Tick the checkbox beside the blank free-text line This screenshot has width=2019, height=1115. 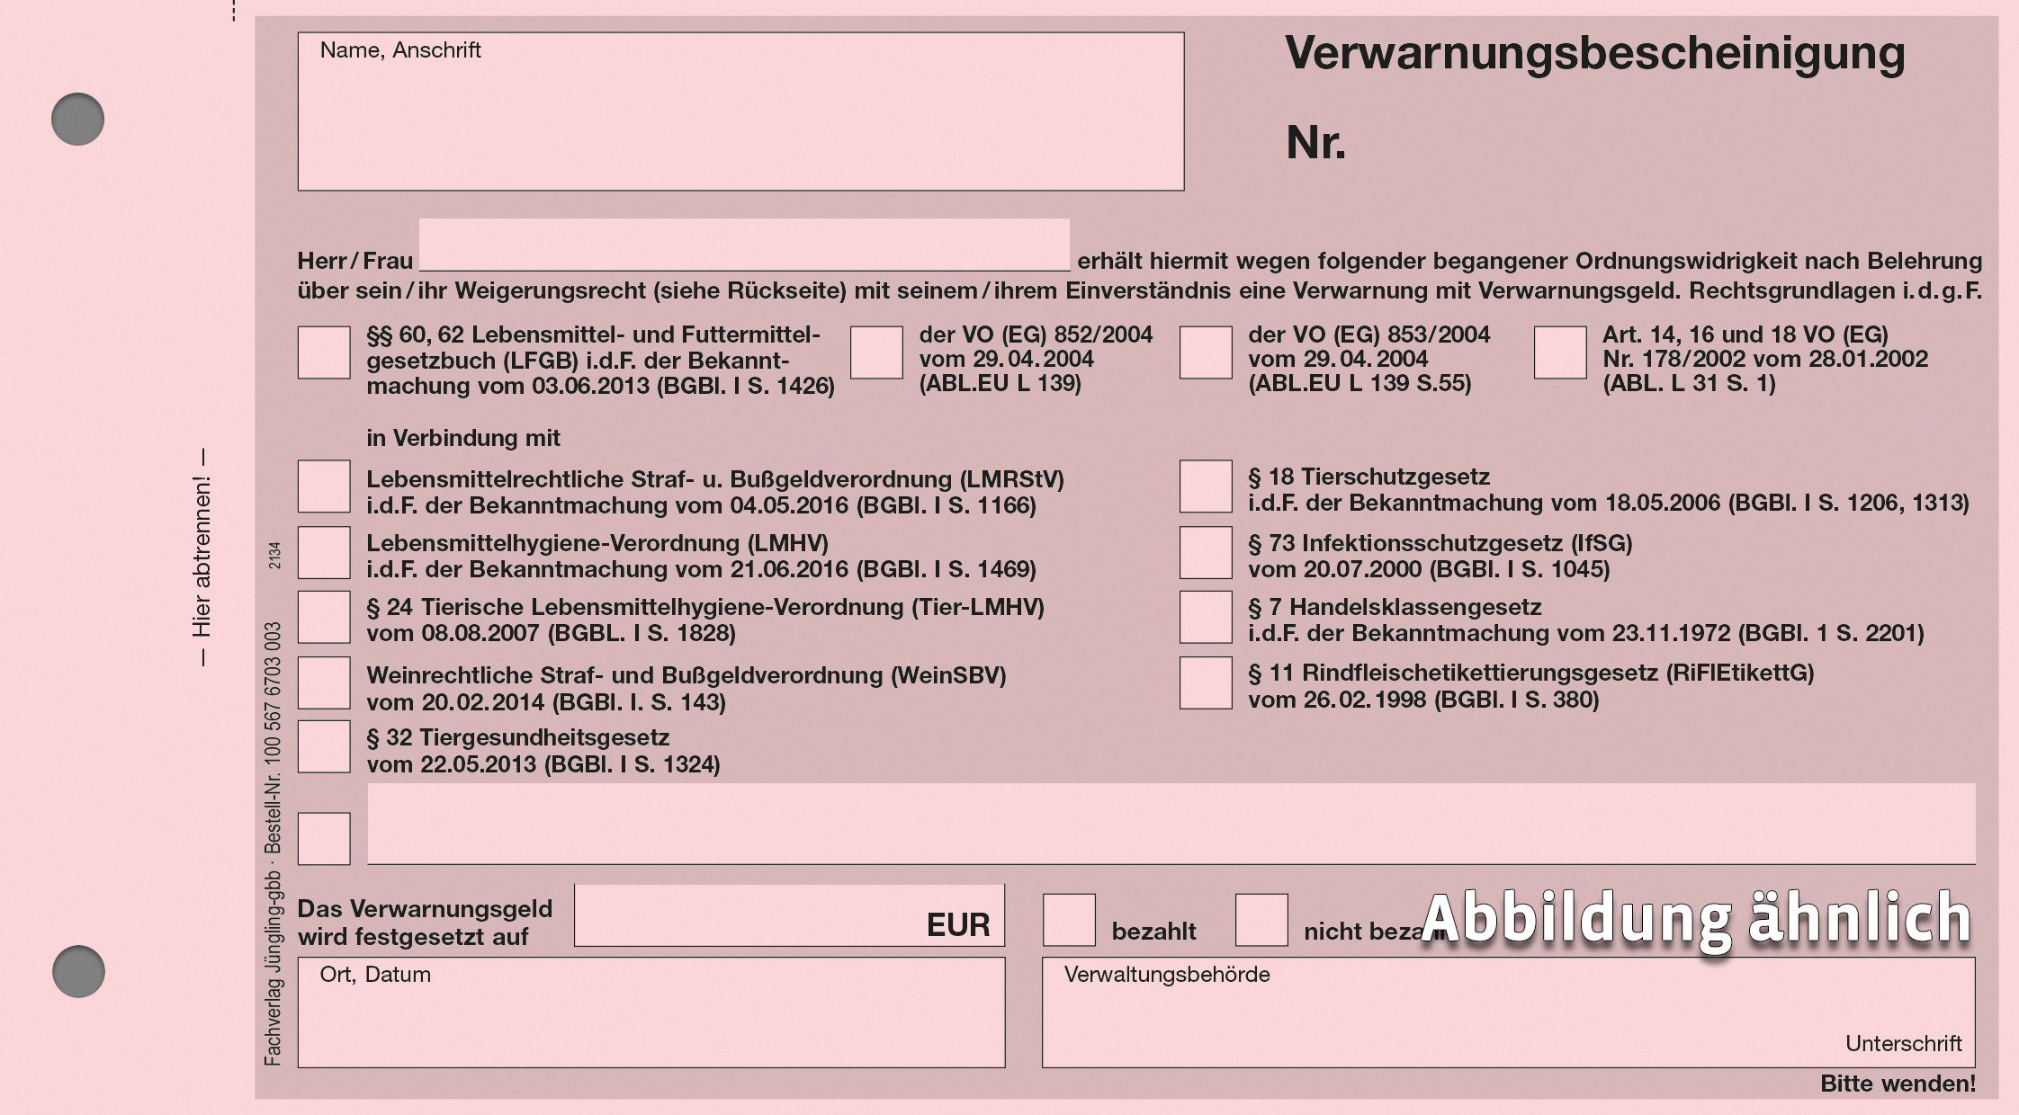(x=324, y=839)
